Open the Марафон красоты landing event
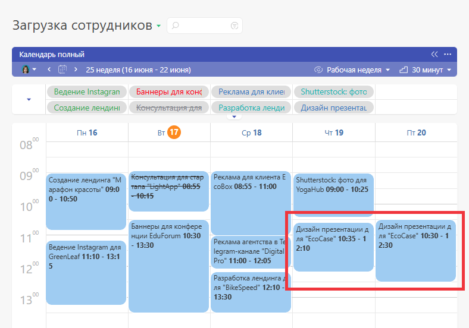Viewport: 469px width, 328px height. (x=86, y=201)
